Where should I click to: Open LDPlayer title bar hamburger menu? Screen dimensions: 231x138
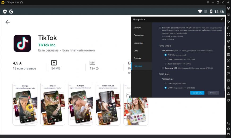pos(211,2)
